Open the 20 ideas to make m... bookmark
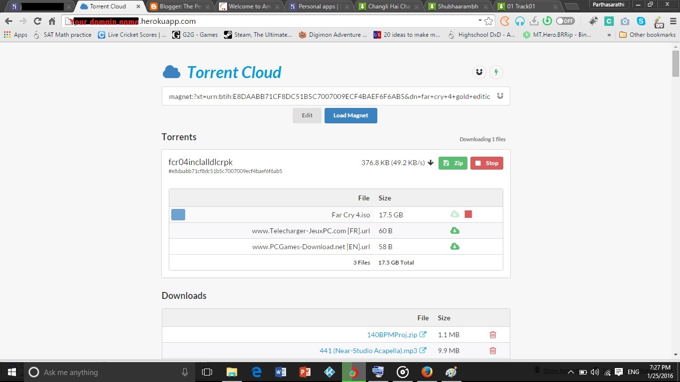The width and height of the screenshot is (680, 382). [x=407, y=35]
